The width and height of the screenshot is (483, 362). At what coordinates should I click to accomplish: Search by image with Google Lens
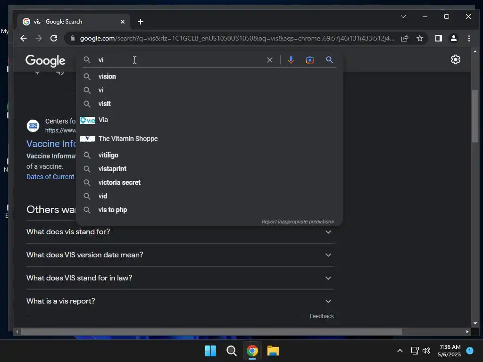pyautogui.click(x=309, y=60)
